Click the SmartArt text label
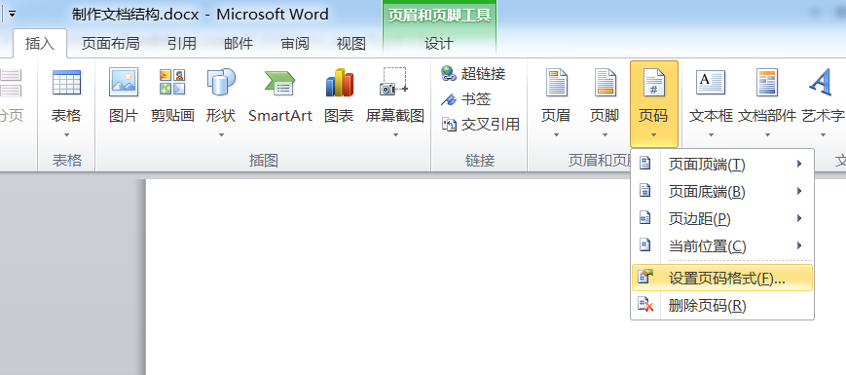The image size is (846, 375). (x=280, y=116)
